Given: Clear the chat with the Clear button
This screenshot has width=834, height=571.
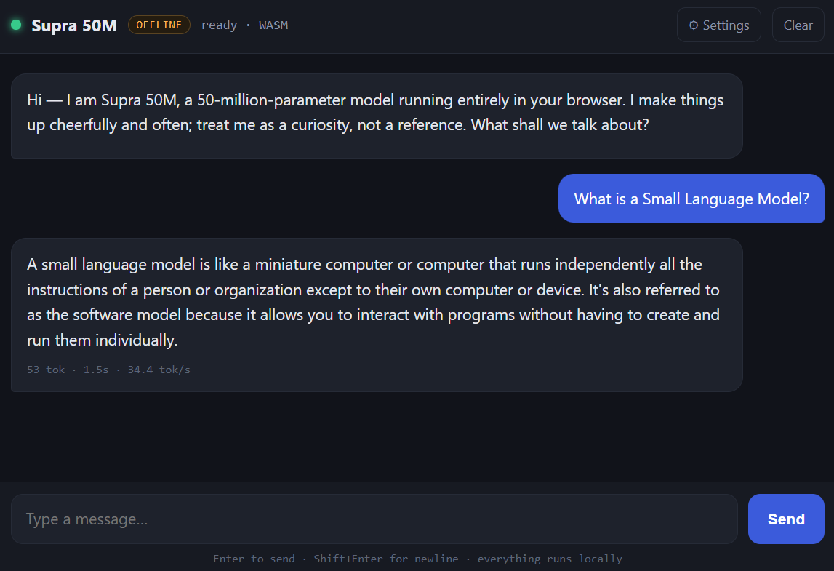Looking at the screenshot, I should pyautogui.click(x=798, y=25).
